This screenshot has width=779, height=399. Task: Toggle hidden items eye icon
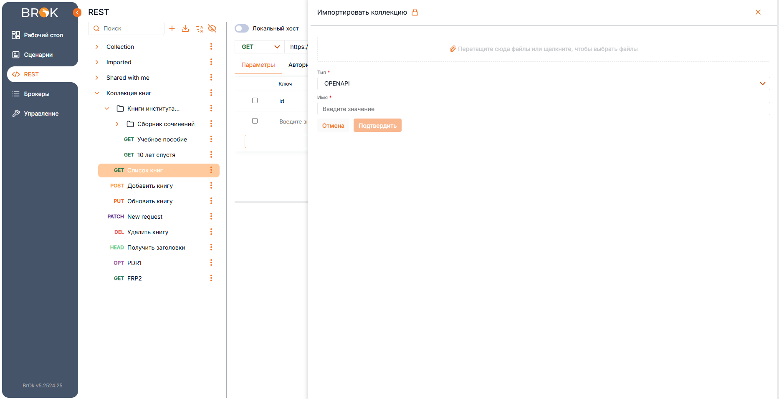[x=212, y=28]
